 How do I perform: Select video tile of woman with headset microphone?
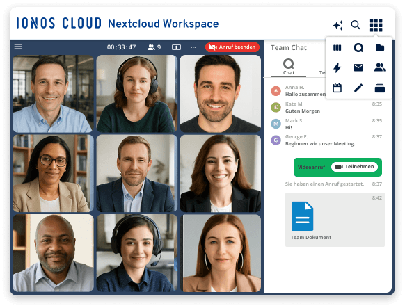(x=136, y=253)
